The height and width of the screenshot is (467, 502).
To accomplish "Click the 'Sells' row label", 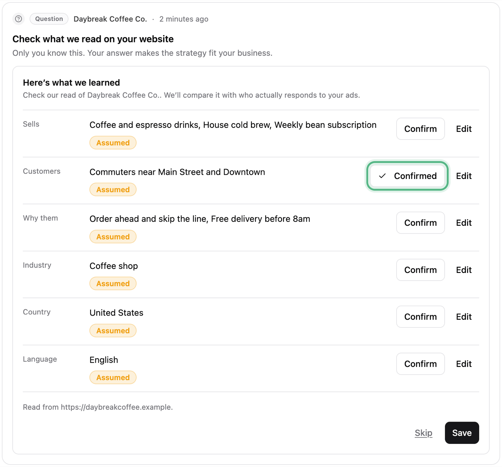I will (x=31, y=124).
